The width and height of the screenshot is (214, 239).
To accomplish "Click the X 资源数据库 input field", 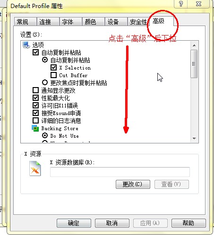I will coord(120,172).
